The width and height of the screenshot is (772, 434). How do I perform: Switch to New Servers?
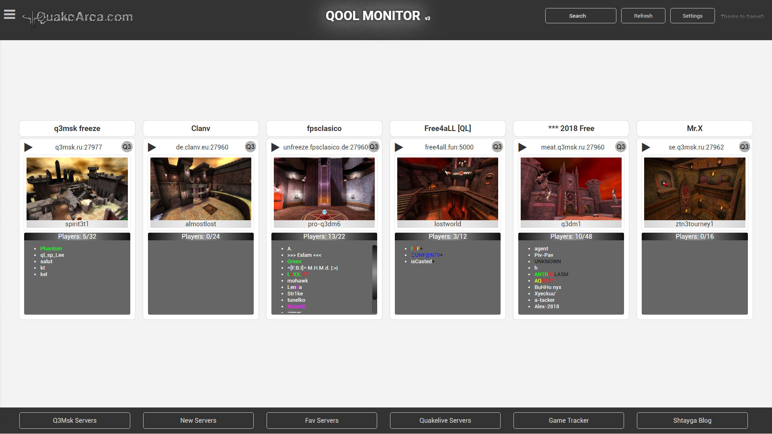pyautogui.click(x=198, y=420)
